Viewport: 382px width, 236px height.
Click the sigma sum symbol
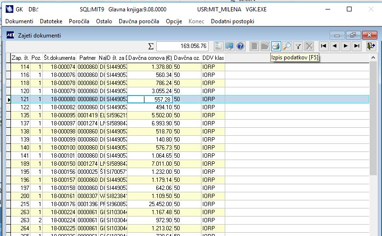(x=151, y=46)
